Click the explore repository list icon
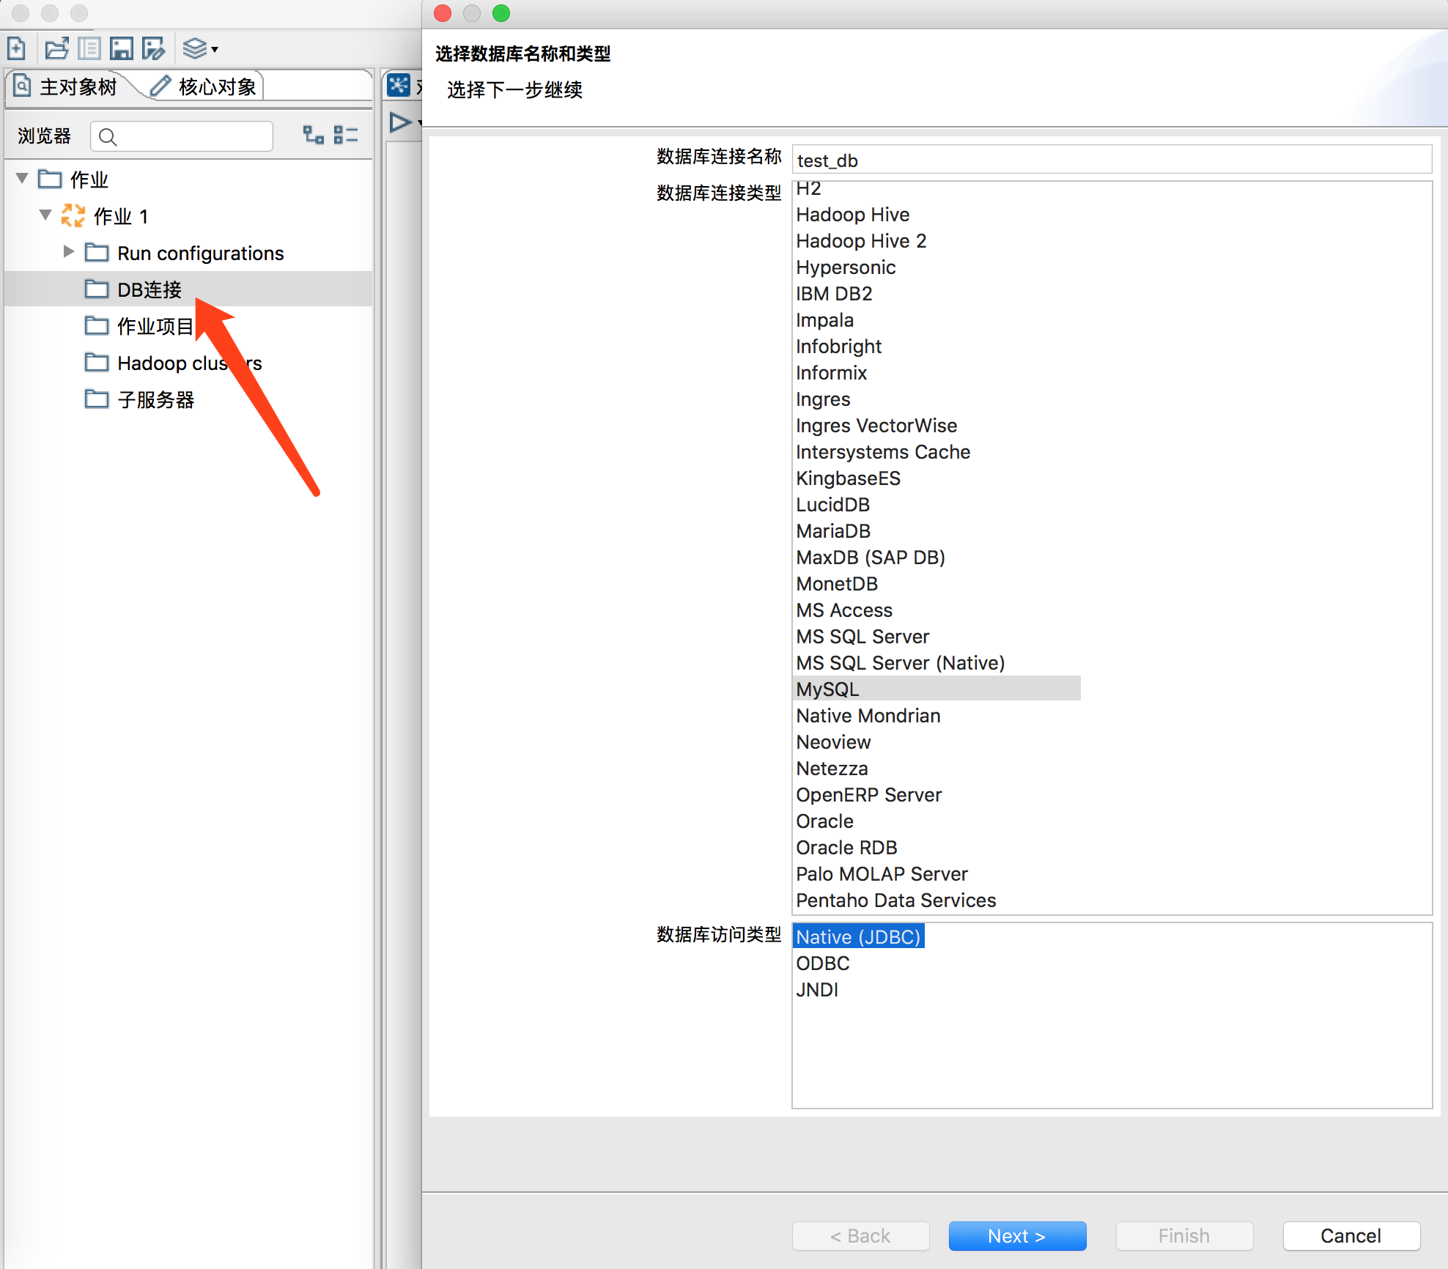The width and height of the screenshot is (1448, 1269). pos(89,49)
